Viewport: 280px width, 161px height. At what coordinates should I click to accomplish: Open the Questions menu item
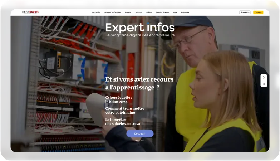(x=185, y=13)
